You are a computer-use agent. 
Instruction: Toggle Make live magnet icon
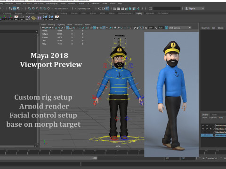(x=48, y=8)
